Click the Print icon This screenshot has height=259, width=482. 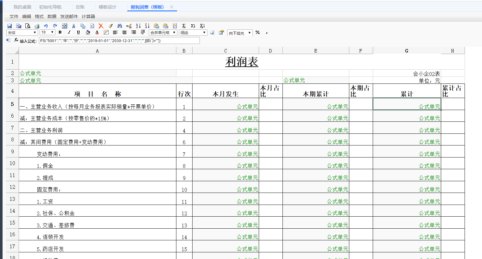click(x=37, y=26)
